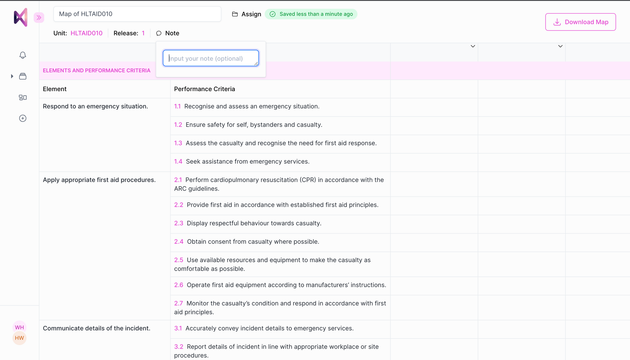Click the plus circle add icon

[x=23, y=118]
